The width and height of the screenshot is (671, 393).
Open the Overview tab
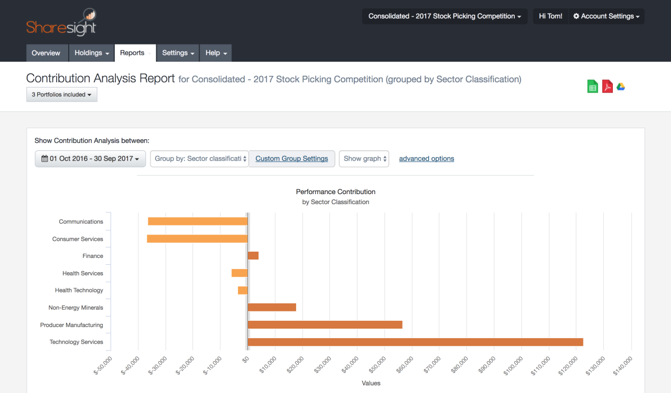click(x=46, y=53)
